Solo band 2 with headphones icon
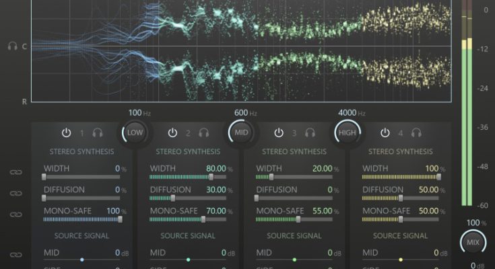495x269 pixels. tap(204, 133)
